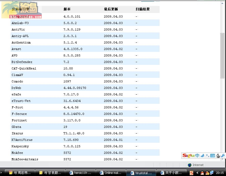Viewport: 226px width, 176px height.
Task: Select the GData engine name
Action: 16,127
